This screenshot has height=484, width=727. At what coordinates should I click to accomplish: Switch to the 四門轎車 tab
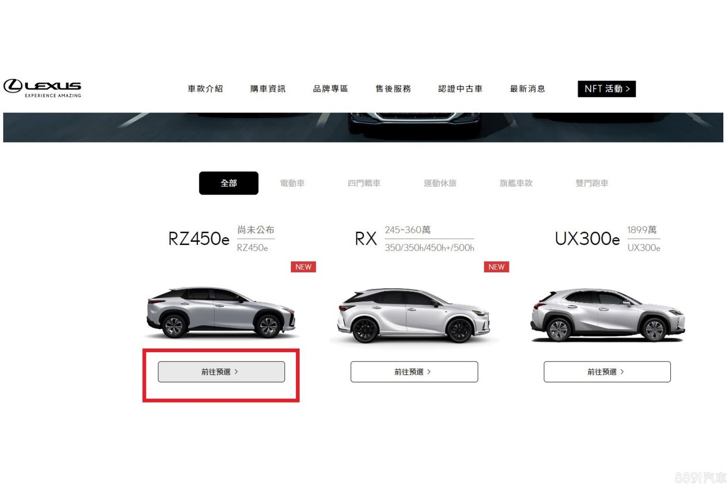[x=364, y=183]
